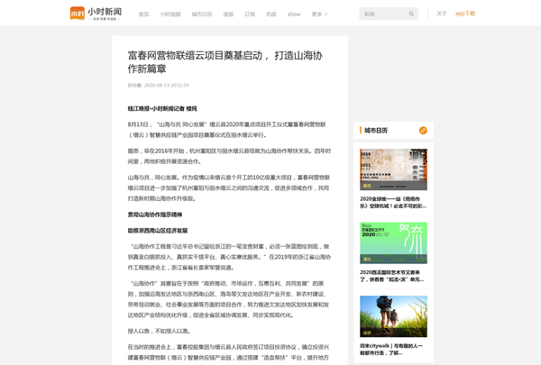
Task: Click the paragraph starting 山海与共，同心发展
Action: 229,188
